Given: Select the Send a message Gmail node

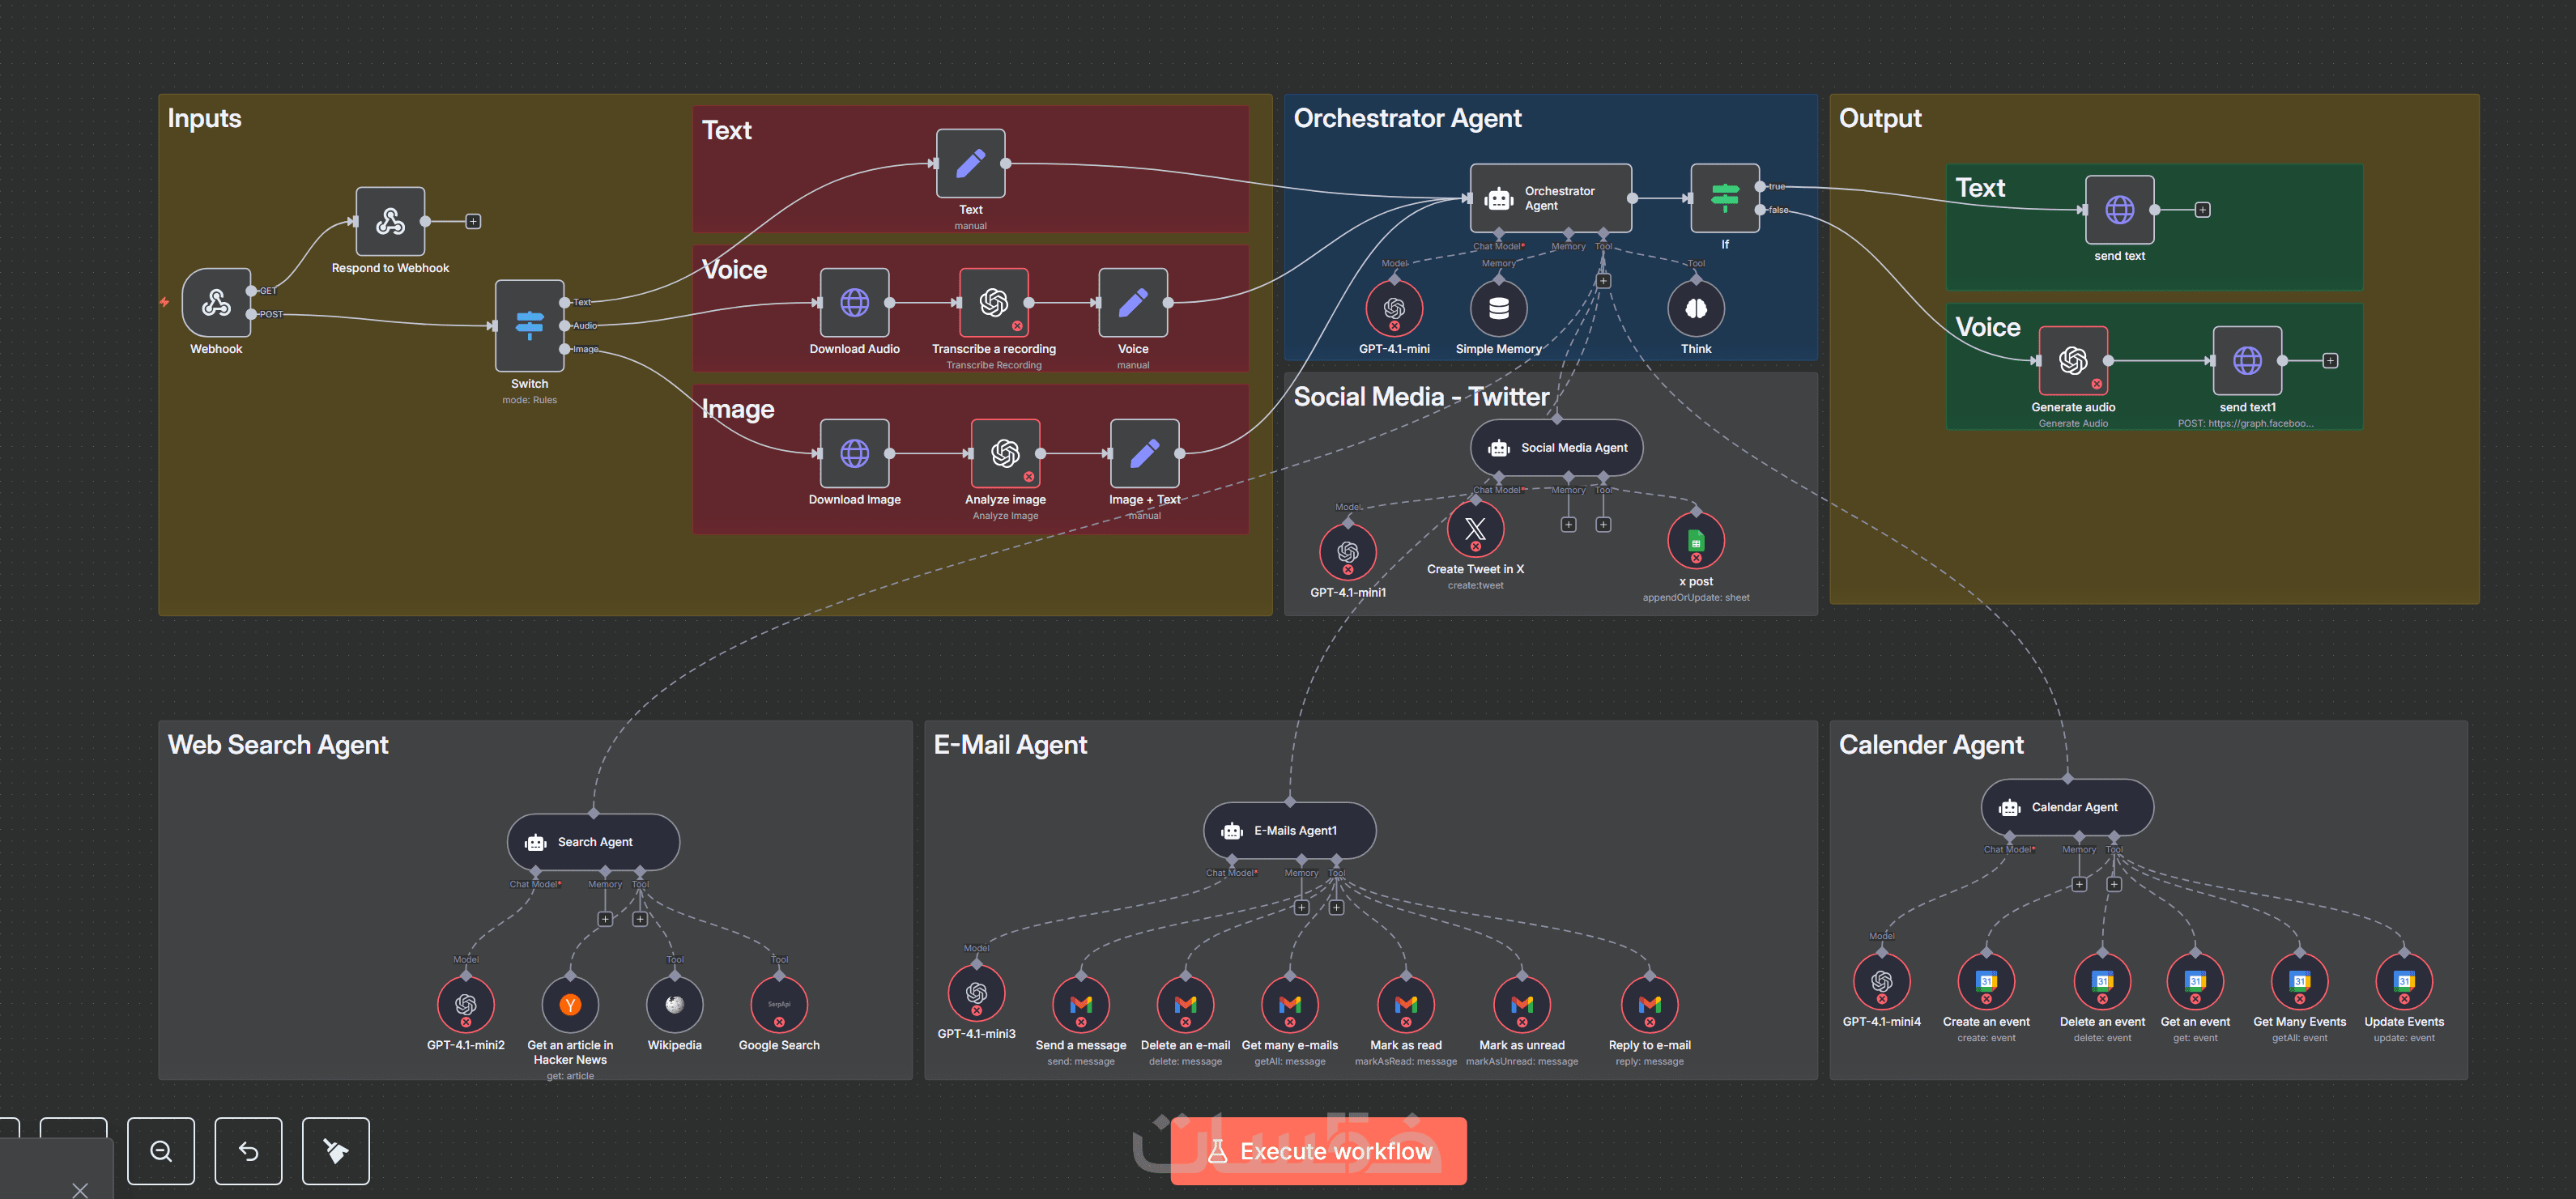Looking at the screenshot, I should (x=1080, y=1004).
